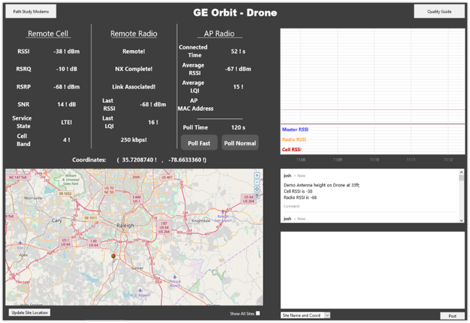Click RSRQ value -10 dB

[67, 69]
